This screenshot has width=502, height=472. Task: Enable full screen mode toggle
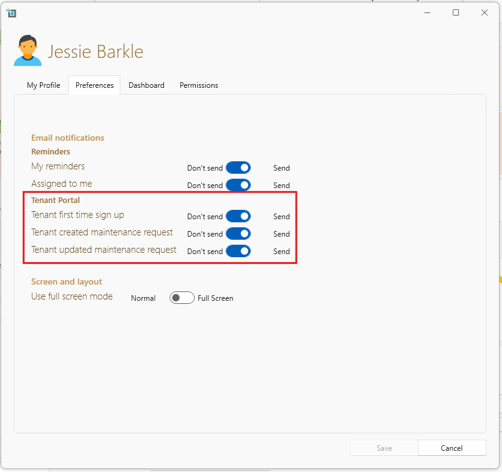coord(182,298)
